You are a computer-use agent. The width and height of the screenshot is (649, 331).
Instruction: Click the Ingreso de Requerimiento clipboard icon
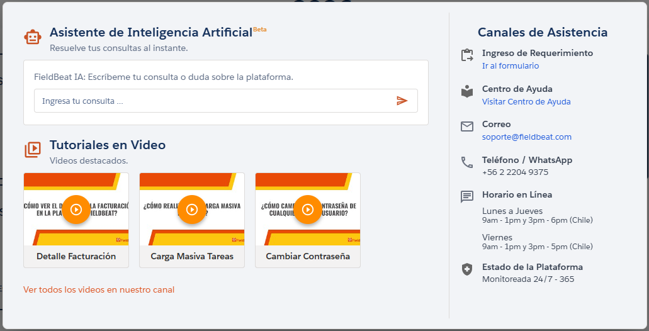[467, 55]
